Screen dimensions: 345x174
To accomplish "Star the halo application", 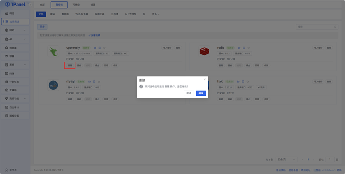I will [x=248, y=82].
